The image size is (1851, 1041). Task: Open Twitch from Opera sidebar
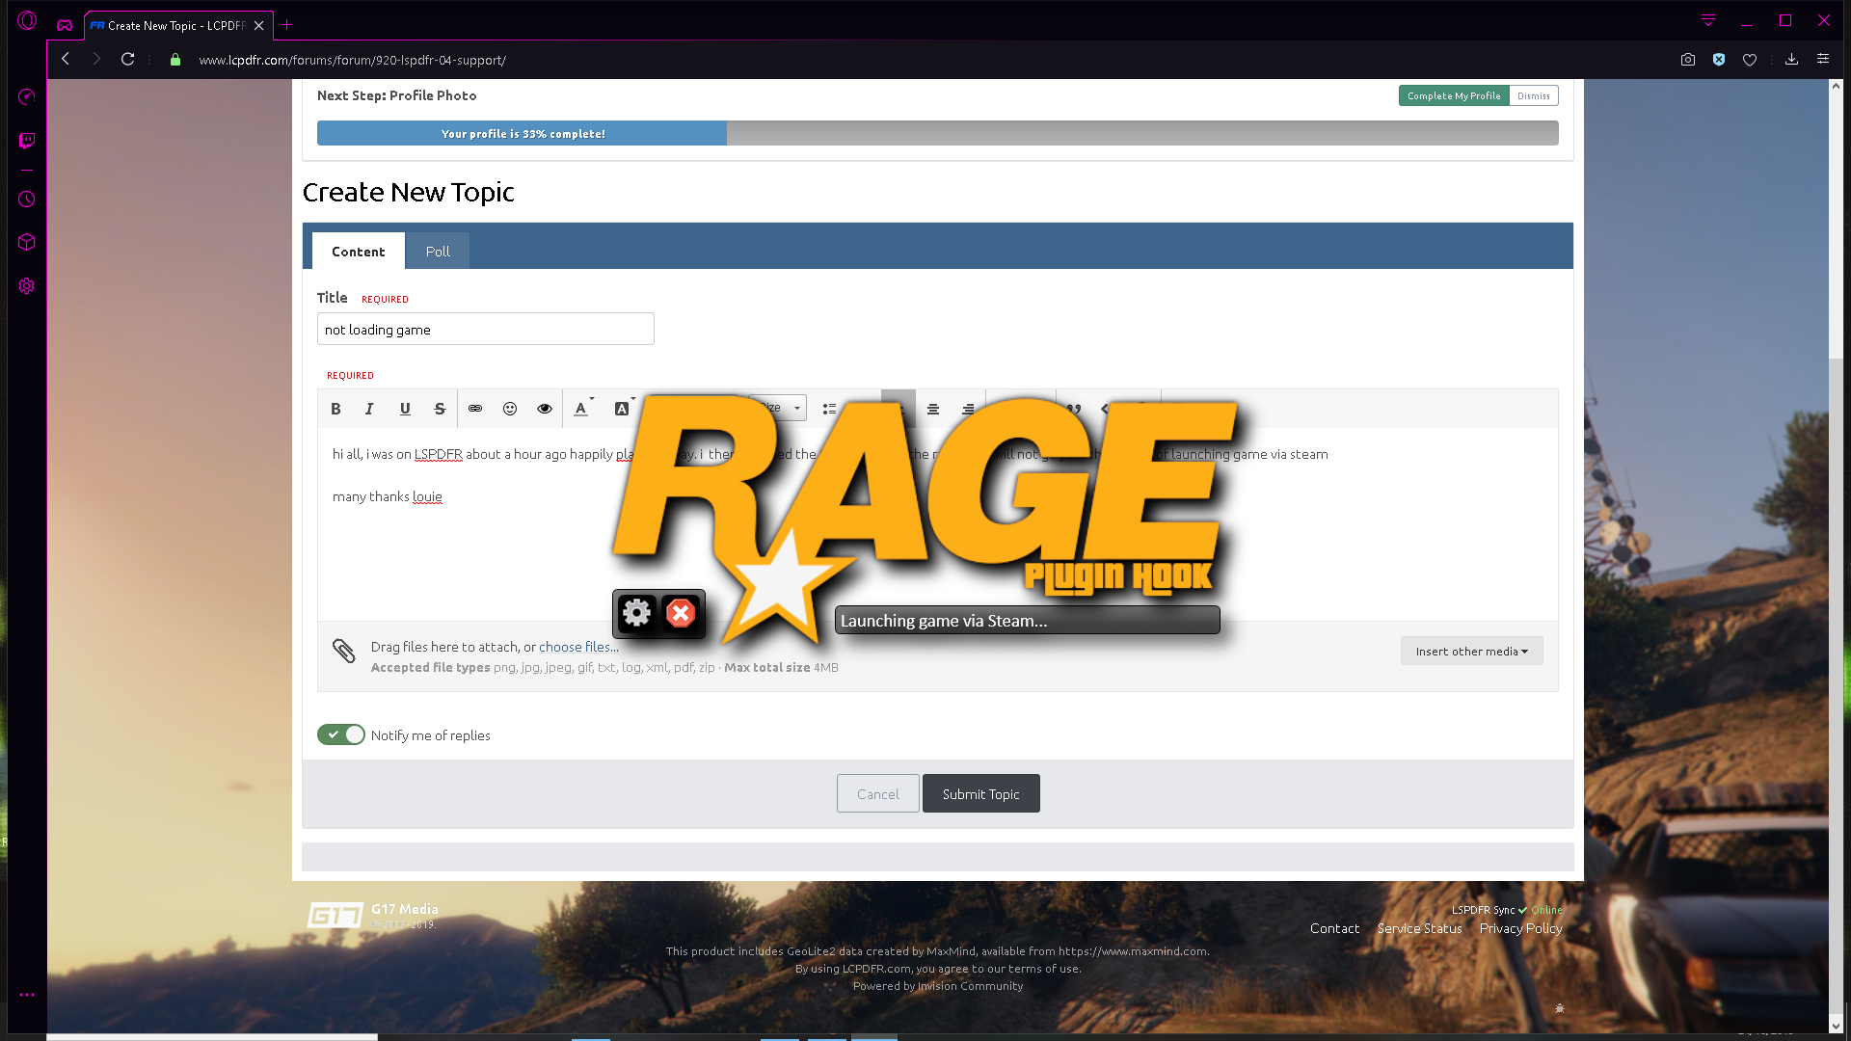point(27,141)
